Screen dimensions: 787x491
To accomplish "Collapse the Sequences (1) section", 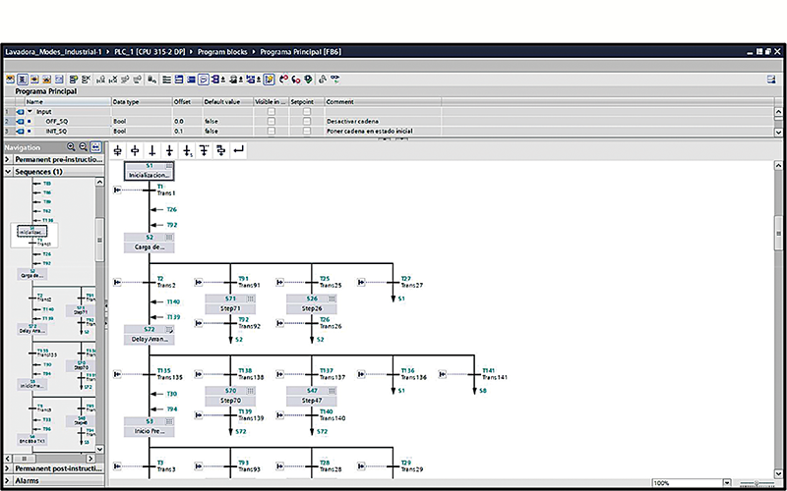I will 9,171.
